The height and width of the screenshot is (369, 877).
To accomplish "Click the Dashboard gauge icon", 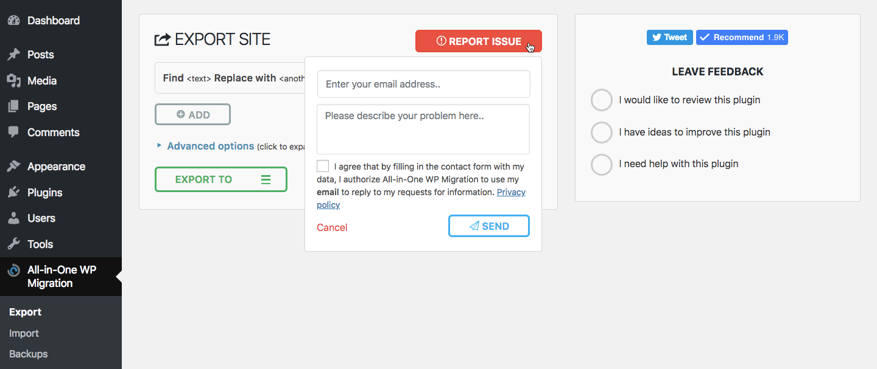I will click(x=13, y=20).
